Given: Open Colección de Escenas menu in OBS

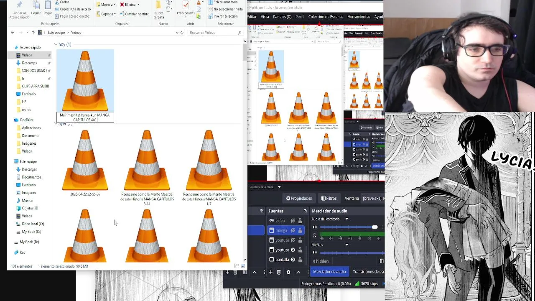Looking at the screenshot, I should pyautogui.click(x=326, y=17).
